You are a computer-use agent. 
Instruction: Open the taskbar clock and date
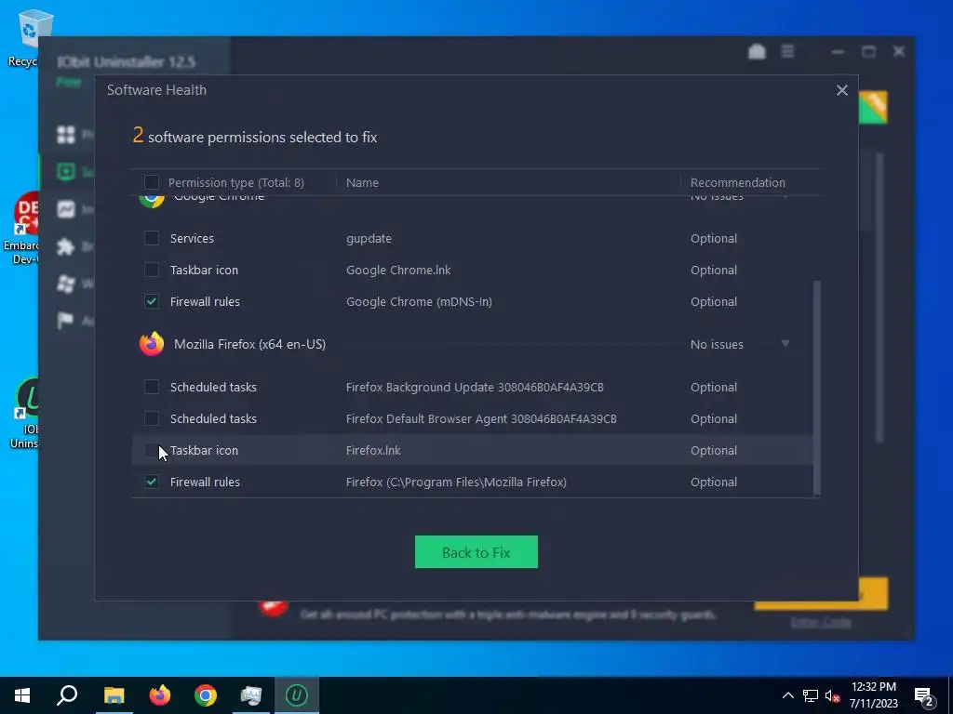click(x=873, y=695)
